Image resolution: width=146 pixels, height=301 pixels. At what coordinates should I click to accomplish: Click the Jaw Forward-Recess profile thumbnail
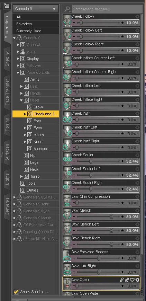[67, 256]
